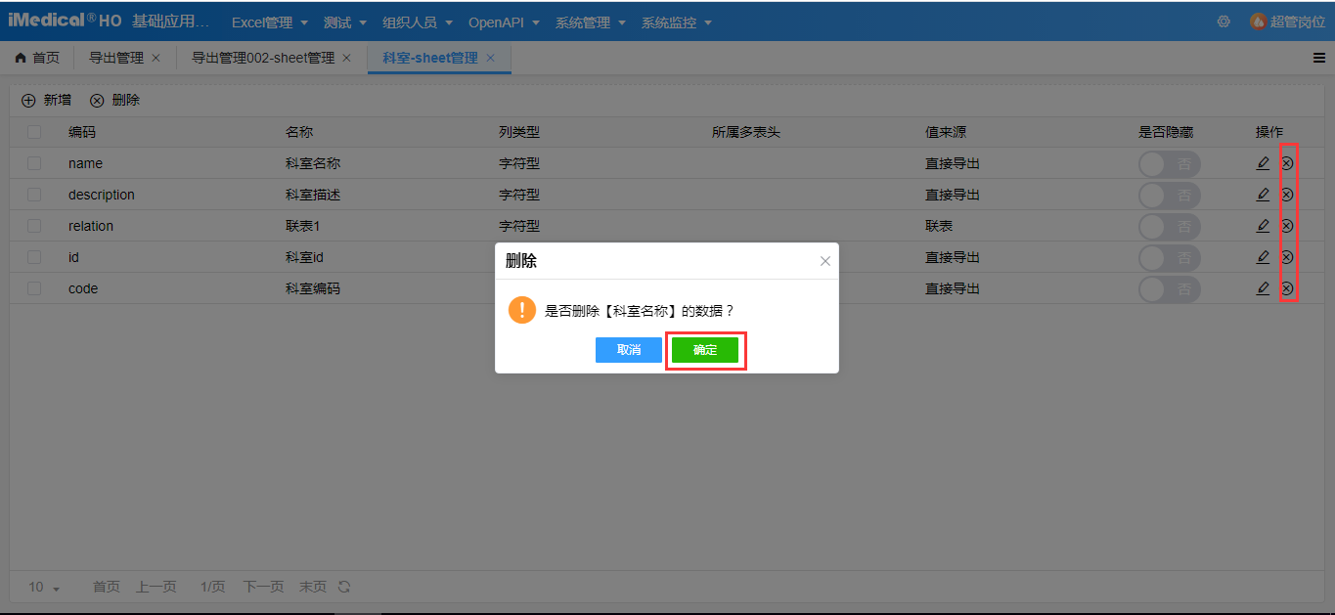Click the delete icon on the relation row
Image resolution: width=1335 pixels, height=615 pixels.
pyautogui.click(x=1287, y=226)
